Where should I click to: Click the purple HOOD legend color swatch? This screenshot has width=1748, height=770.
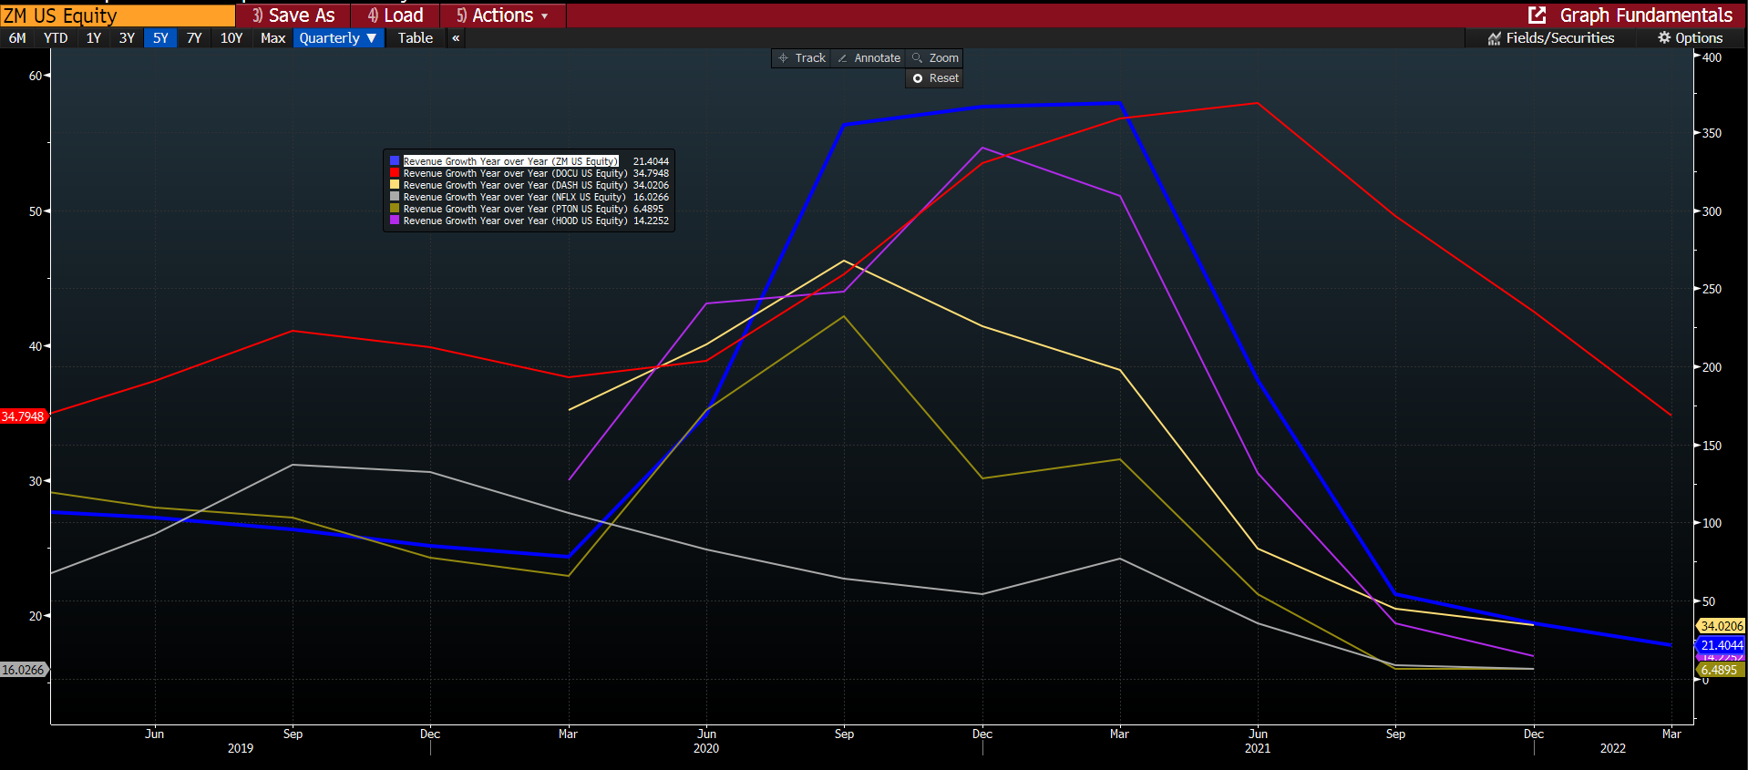pyautogui.click(x=395, y=220)
